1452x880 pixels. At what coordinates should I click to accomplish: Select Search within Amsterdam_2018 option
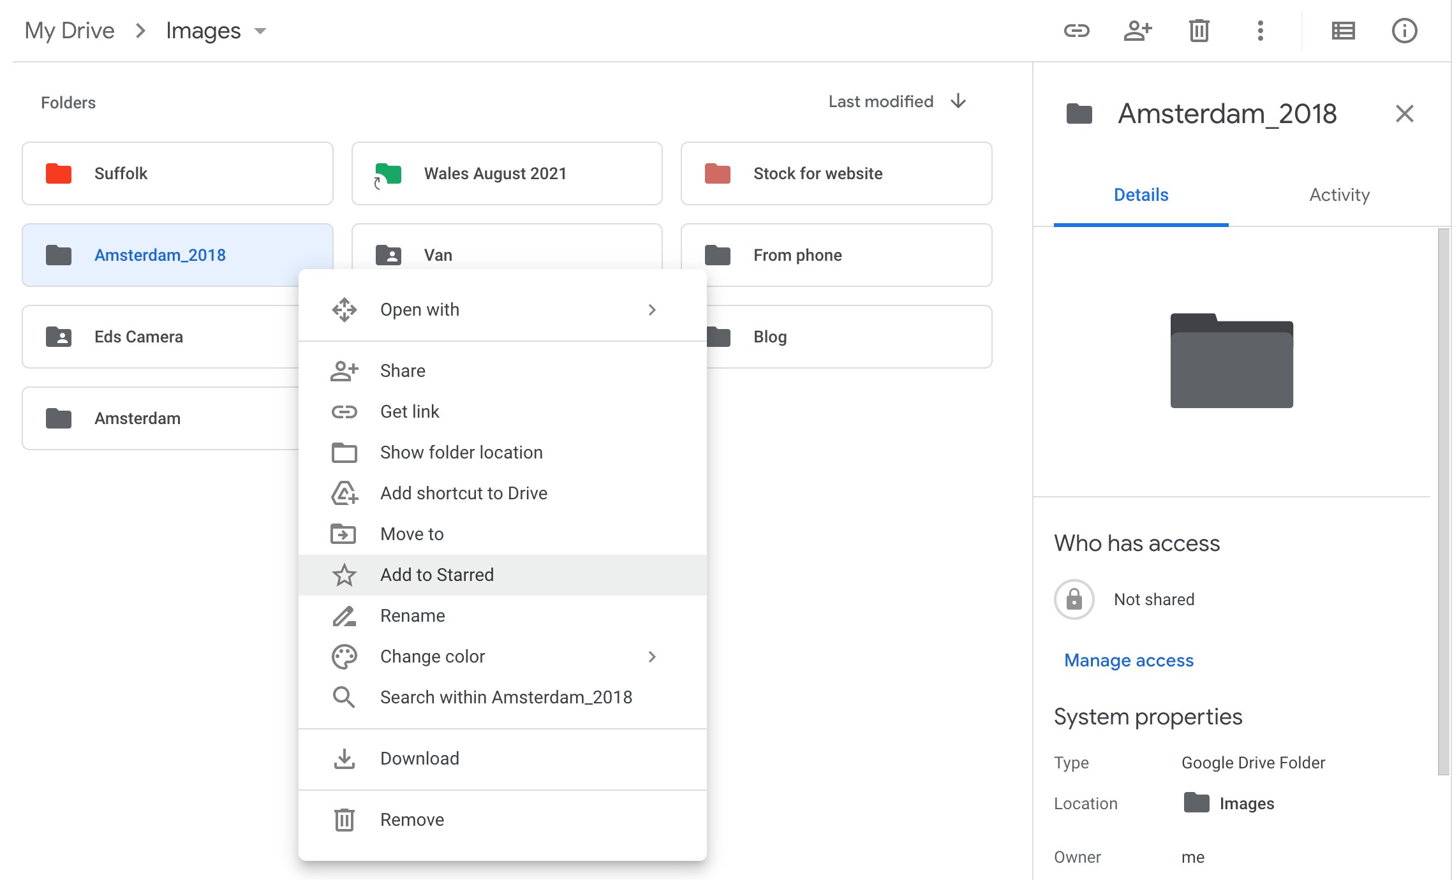505,696
